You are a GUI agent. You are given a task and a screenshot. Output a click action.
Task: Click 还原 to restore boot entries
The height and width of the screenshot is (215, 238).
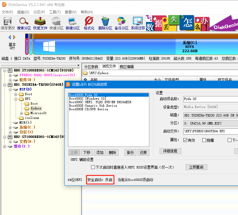[143, 152]
